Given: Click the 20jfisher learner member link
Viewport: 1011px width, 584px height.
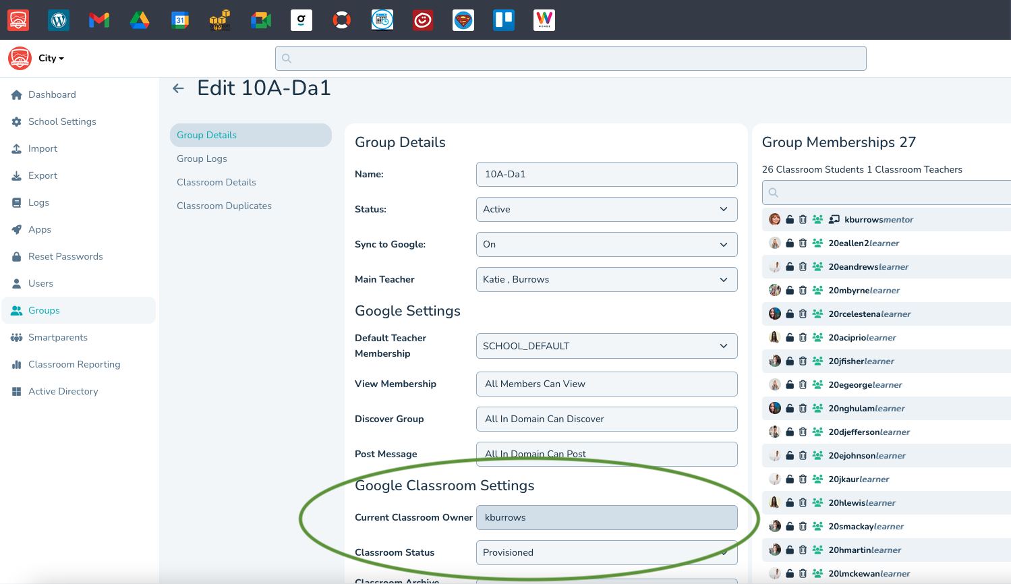Looking at the screenshot, I should (861, 361).
